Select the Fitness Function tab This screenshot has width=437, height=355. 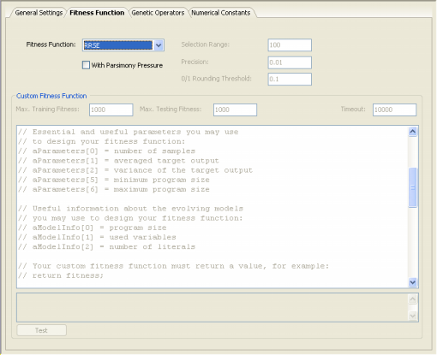tap(97, 13)
